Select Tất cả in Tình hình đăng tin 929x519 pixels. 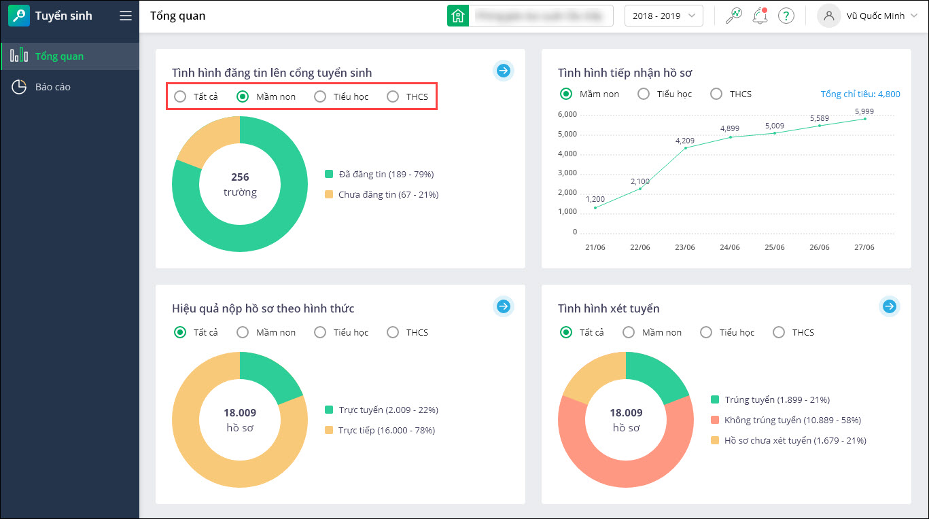(x=180, y=96)
